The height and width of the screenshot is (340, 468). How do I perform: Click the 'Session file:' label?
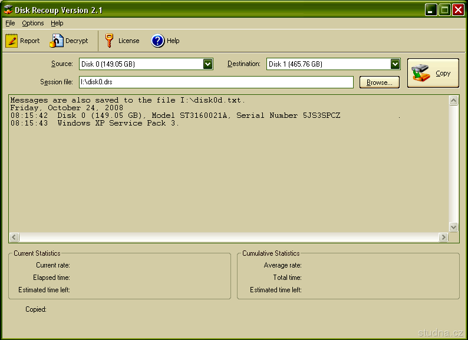pyautogui.click(x=57, y=82)
